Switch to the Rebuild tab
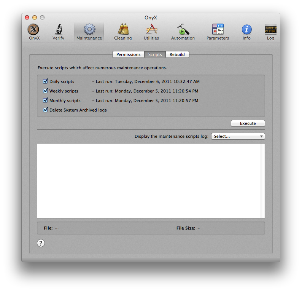Viewport: 302px width, 292px height. click(177, 54)
